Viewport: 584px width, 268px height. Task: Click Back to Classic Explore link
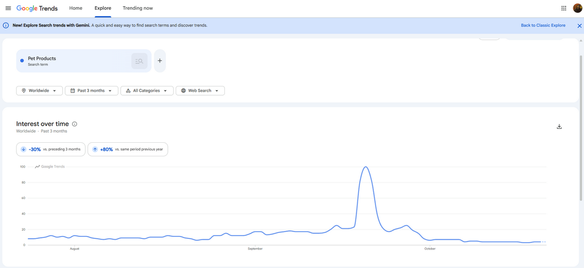[x=543, y=25]
